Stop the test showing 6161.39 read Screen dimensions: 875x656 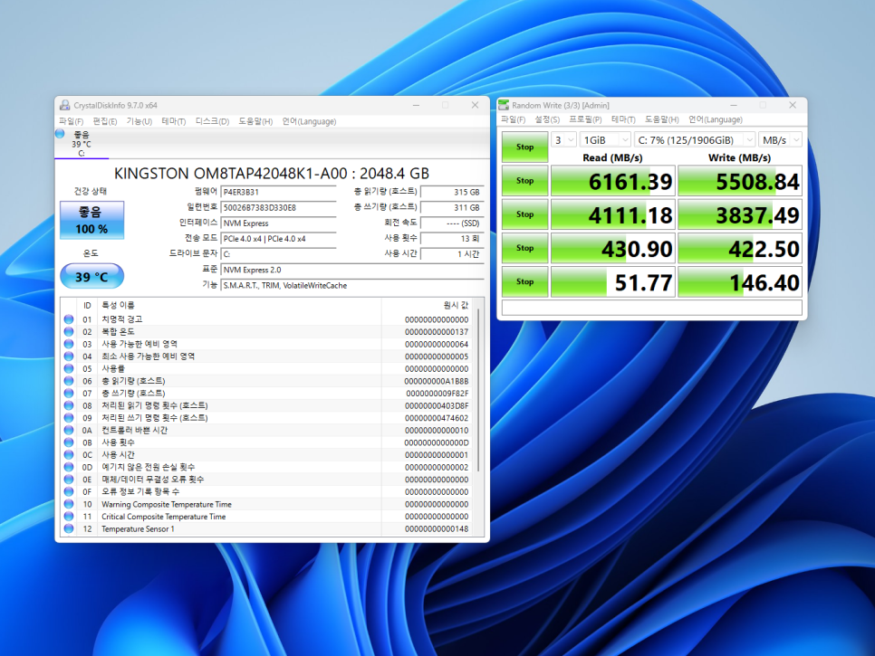(524, 181)
